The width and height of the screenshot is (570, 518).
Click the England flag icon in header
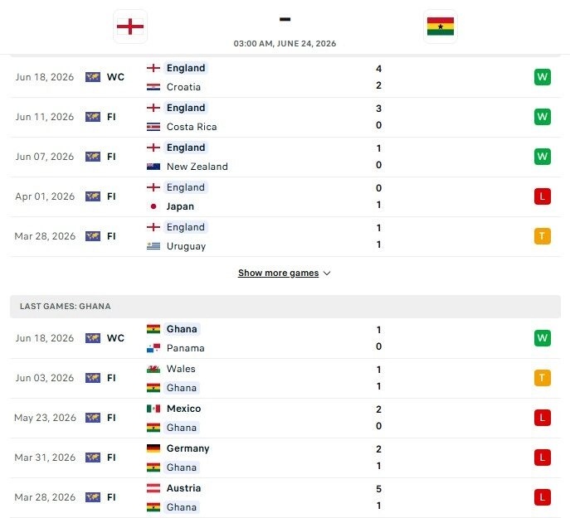(x=130, y=27)
